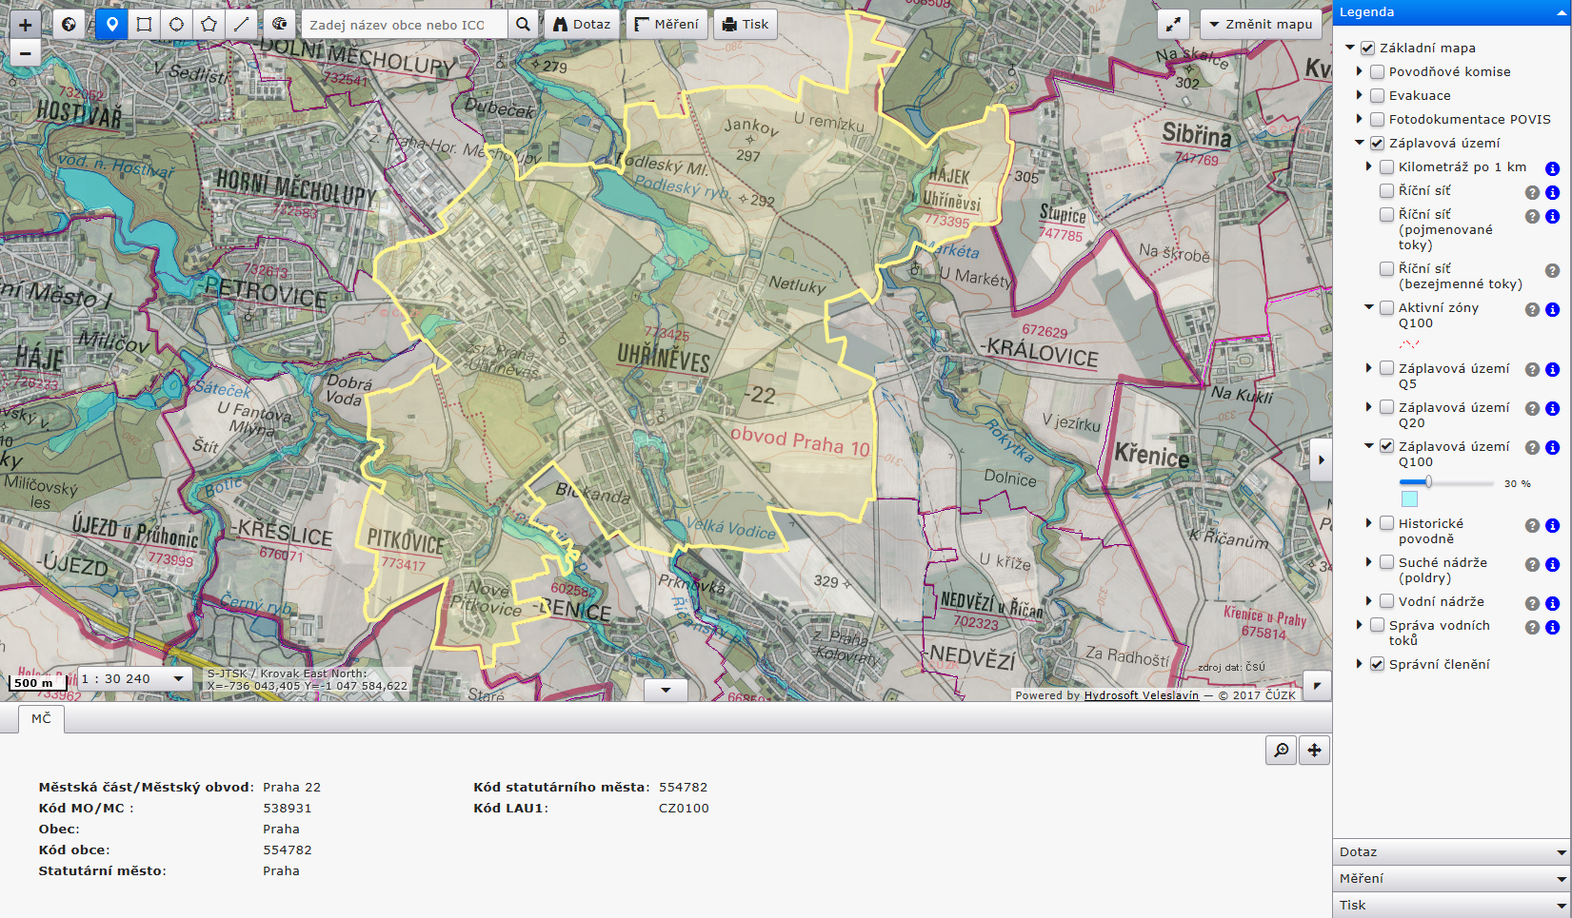Zoom to selected feature in results panel
Image resolution: width=1572 pixels, height=918 pixels.
click(1282, 751)
